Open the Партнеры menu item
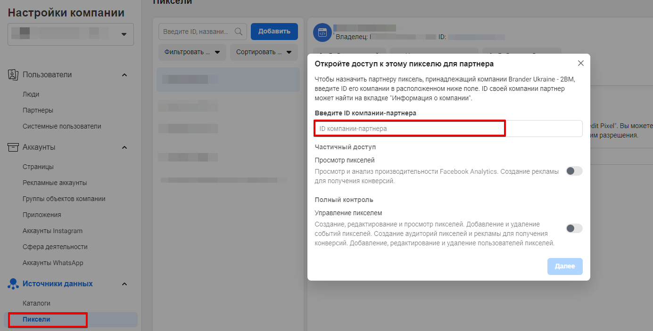This screenshot has height=331, width=653. tap(38, 110)
